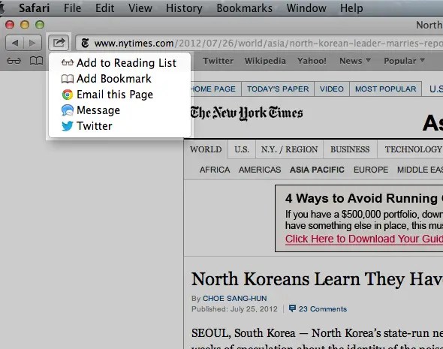Viewport: 443px width, 349px height.
Task: Click the Messages bubble icon in share menu
Action: [x=68, y=110]
